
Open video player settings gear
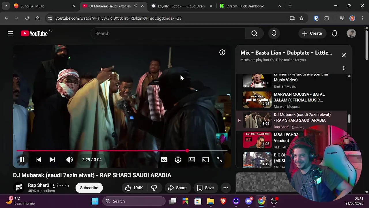(178, 160)
